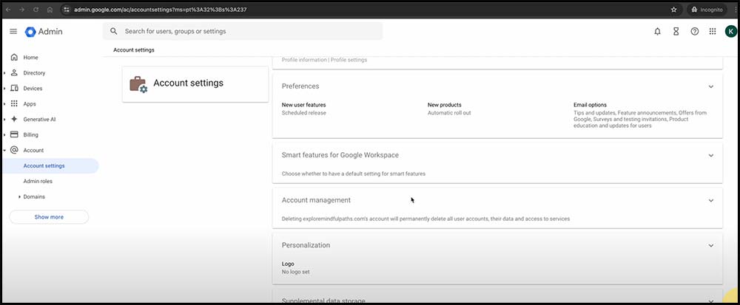Expand the Account management chevron
Screen dimensions: 740x305
point(710,201)
